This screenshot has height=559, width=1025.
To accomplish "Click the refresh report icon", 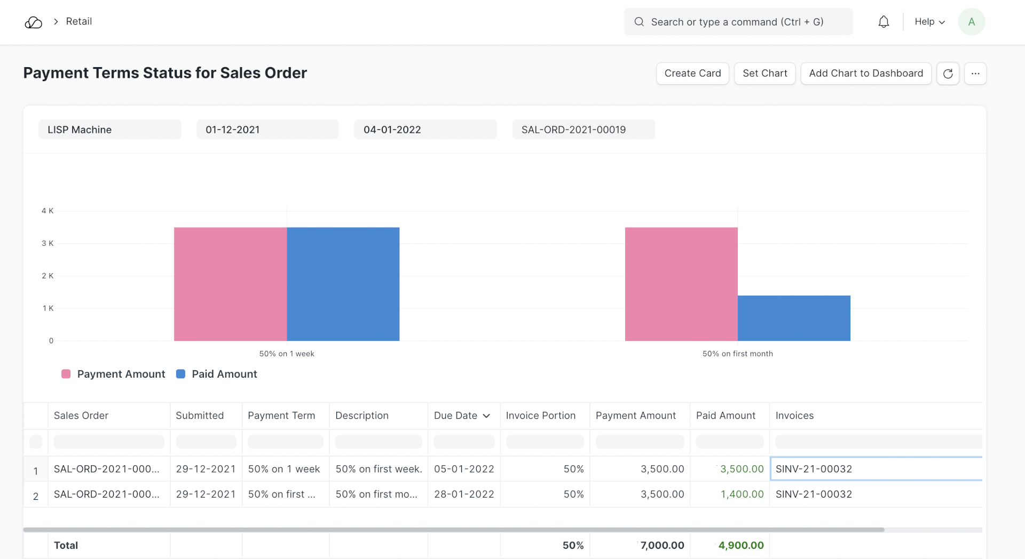I will coord(948,74).
